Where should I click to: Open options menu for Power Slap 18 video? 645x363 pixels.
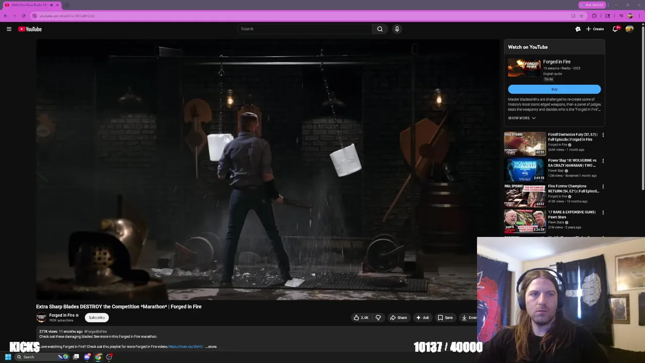[x=603, y=161]
